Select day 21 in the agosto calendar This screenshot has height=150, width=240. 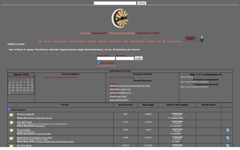24,88
